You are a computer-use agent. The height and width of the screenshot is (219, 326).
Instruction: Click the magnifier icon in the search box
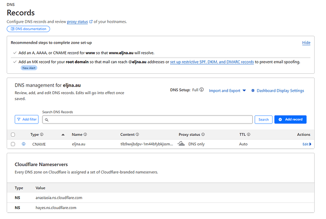[x=47, y=120]
